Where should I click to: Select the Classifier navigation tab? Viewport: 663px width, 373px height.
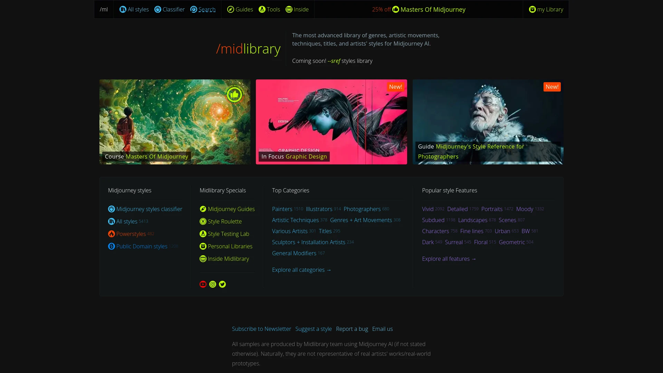(170, 9)
